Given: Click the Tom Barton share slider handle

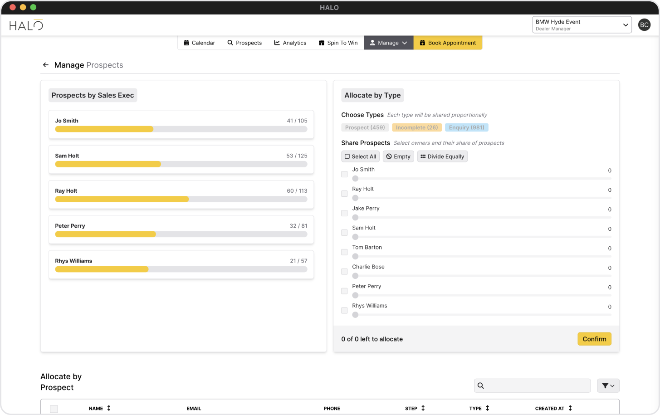Looking at the screenshot, I should [355, 257].
